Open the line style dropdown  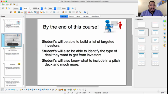18,8
